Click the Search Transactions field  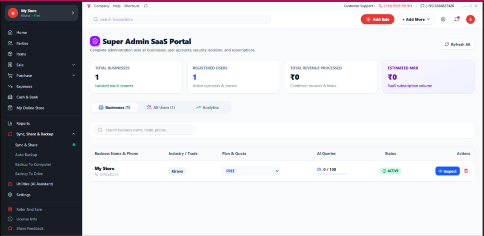(x=180, y=19)
